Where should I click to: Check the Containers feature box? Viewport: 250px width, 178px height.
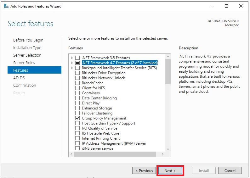point(77,93)
